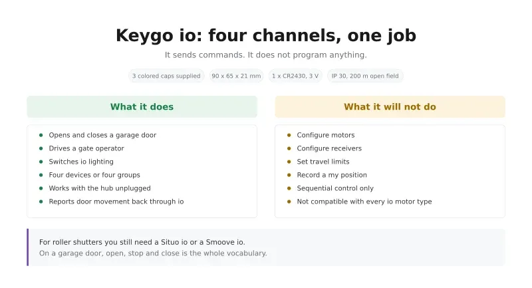This screenshot has width=532, height=288.
Task: Click the bullet next to 'Switches io lighting'
Action: [x=41, y=162]
